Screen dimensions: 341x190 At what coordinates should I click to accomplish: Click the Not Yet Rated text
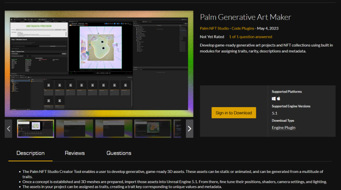[212, 37]
